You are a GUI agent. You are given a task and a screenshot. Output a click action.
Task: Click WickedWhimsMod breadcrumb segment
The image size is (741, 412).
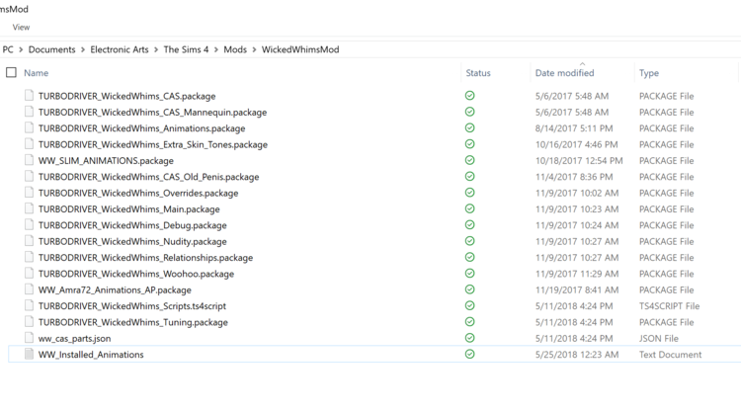300,49
